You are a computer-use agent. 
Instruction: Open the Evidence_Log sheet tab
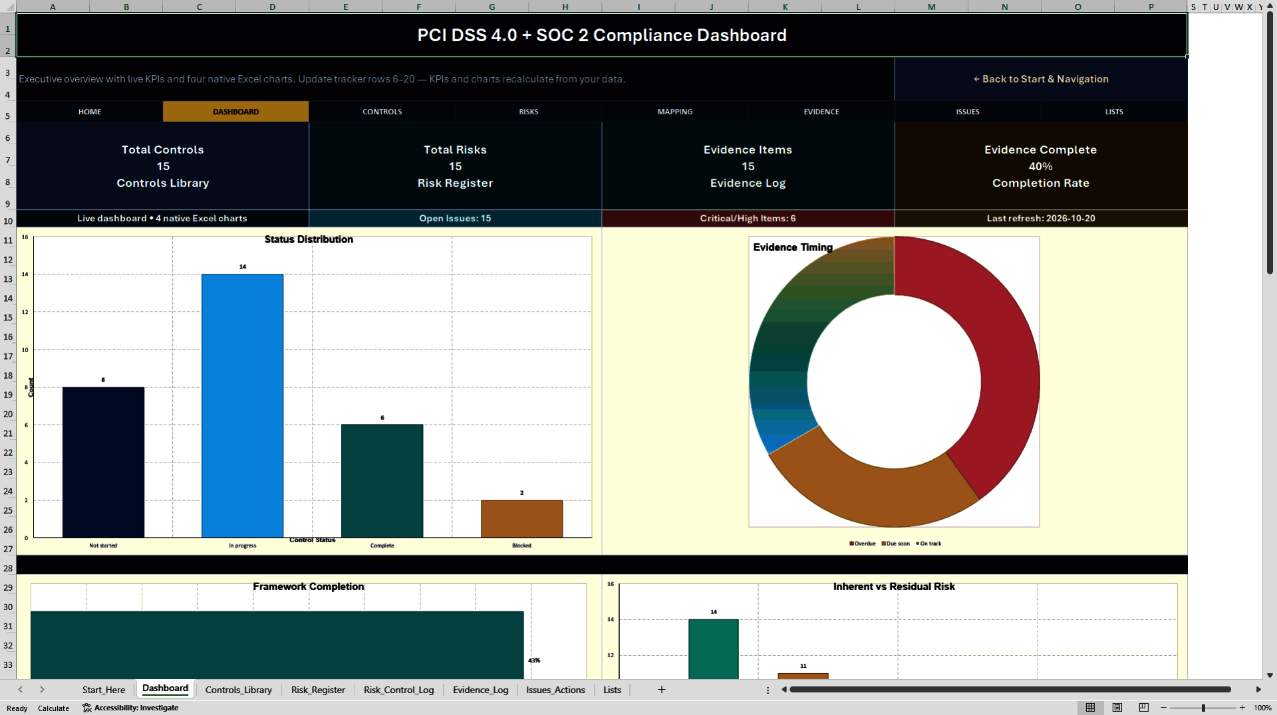[480, 690]
